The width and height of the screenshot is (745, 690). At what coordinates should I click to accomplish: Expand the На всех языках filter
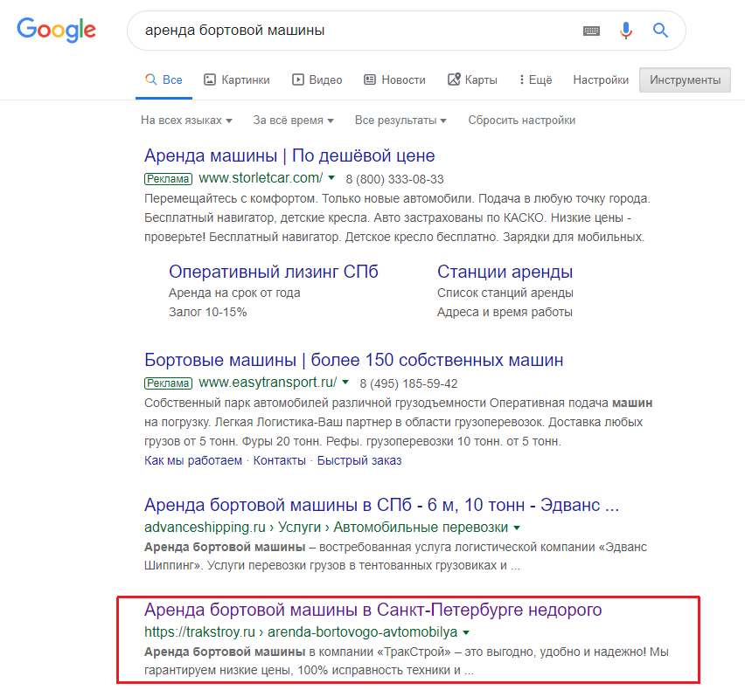tap(186, 121)
